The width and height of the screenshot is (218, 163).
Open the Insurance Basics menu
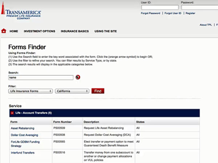pyautogui.click(x=75, y=32)
